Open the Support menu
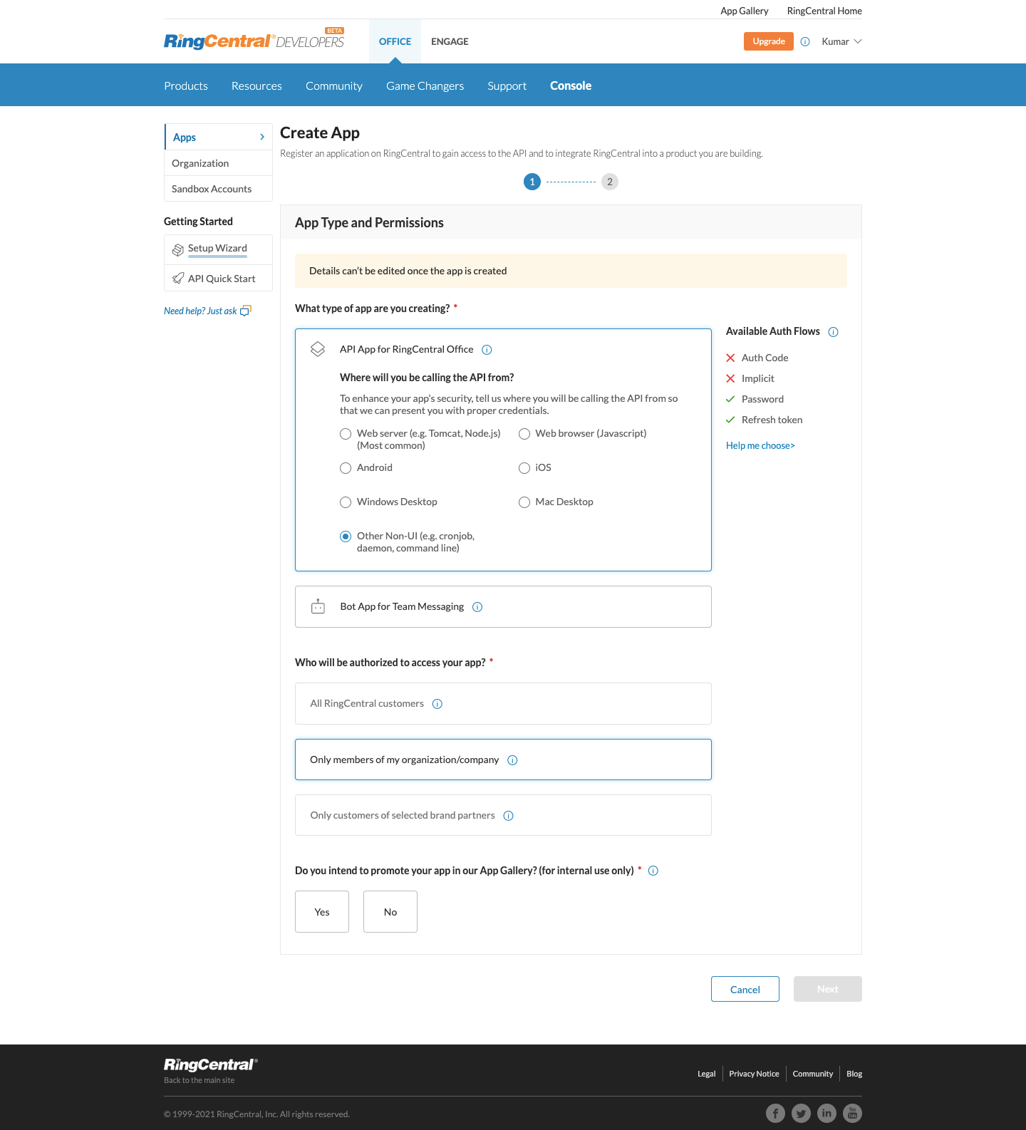The height and width of the screenshot is (1130, 1026). pyautogui.click(x=507, y=85)
